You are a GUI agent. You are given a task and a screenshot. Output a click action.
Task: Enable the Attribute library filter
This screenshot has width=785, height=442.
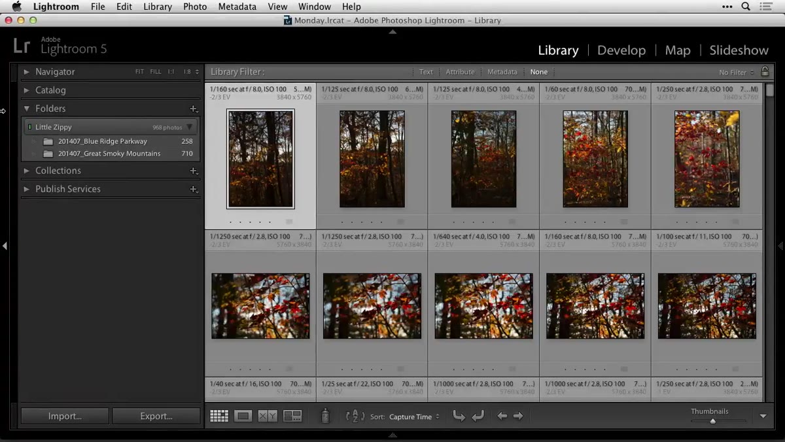coord(460,72)
